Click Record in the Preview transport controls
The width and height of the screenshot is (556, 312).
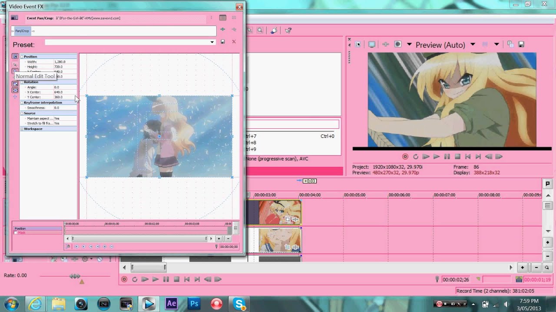point(405,156)
